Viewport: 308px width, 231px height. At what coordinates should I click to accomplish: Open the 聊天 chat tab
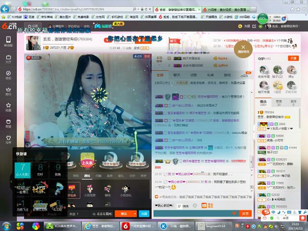[x=177, y=75]
